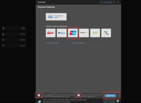This screenshot has height=103, width=141.
Task: Click the Xsolla shield secure connection icon
Action: (x=118, y=101)
